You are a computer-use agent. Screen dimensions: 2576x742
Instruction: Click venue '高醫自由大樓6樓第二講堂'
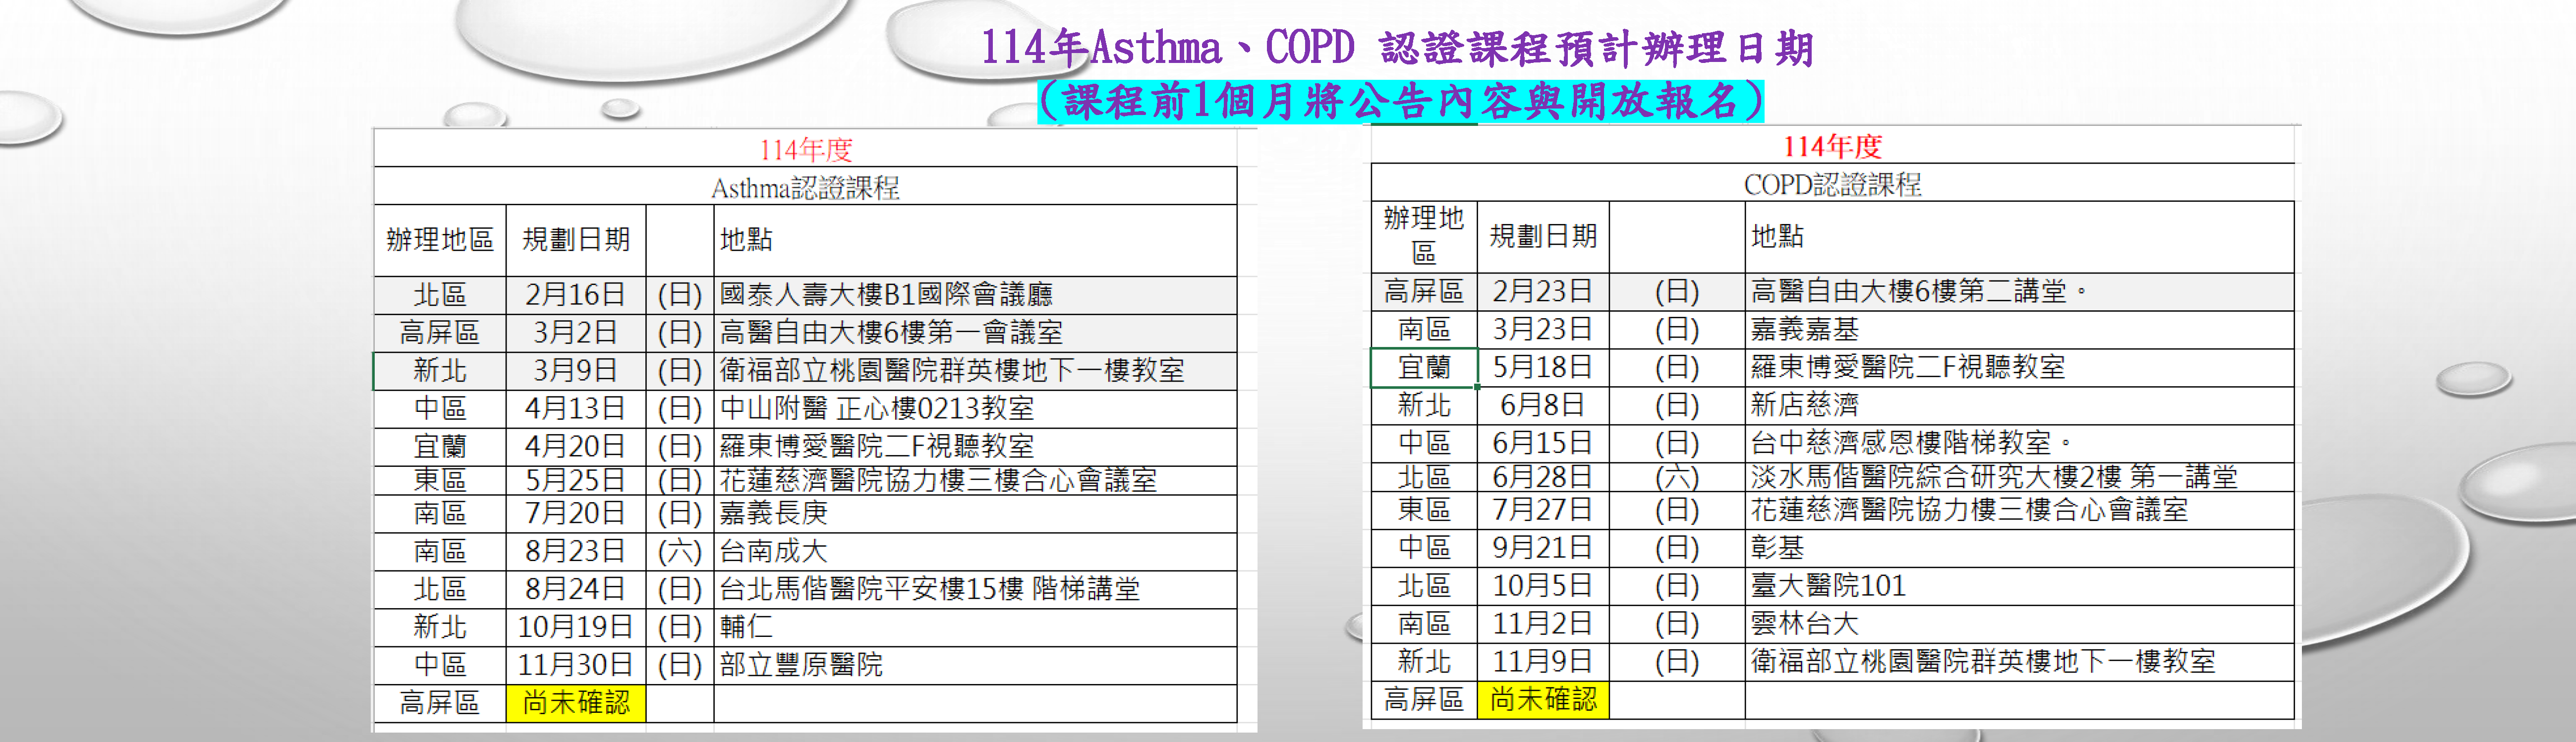[1908, 291]
